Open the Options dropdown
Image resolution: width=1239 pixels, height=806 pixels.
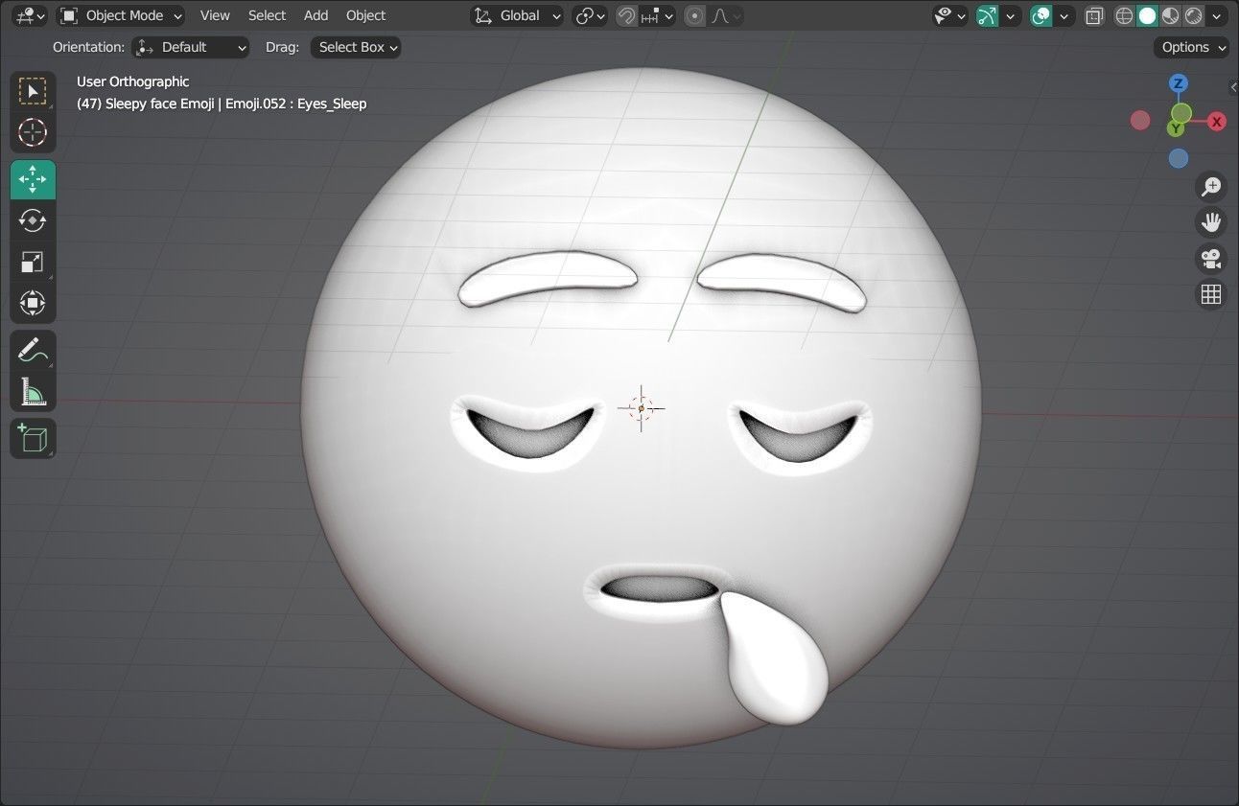pyautogui.click(x=1192, y=47)
